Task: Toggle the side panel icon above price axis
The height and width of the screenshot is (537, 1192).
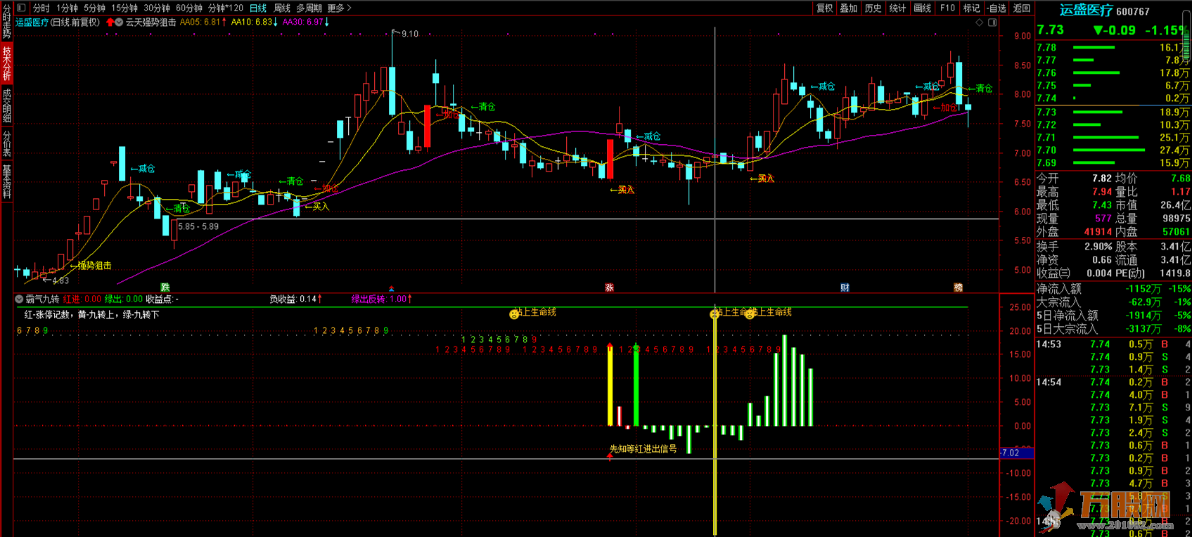Action: [992, 22]
